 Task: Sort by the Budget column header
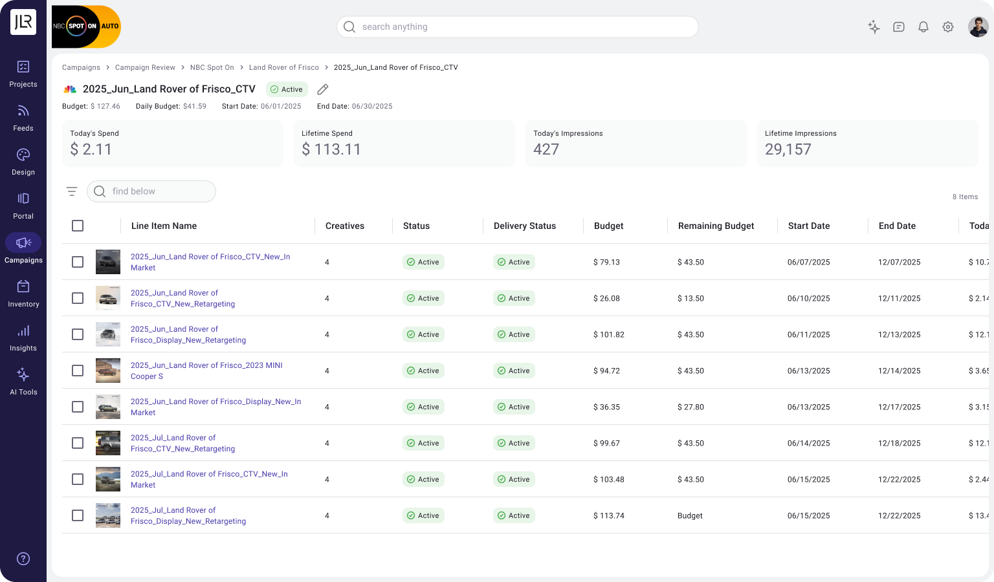tap(608, 226)
